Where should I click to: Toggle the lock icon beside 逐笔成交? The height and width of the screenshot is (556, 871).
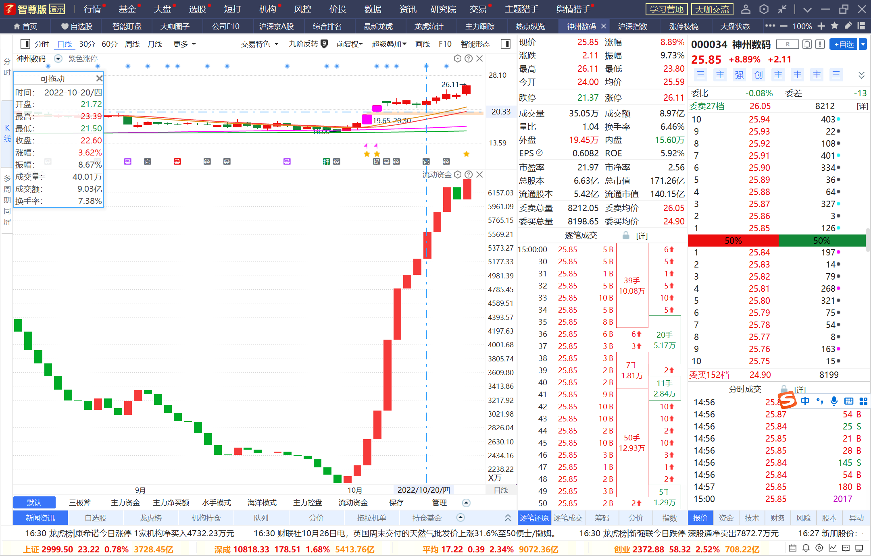click(x=626, y=236)
